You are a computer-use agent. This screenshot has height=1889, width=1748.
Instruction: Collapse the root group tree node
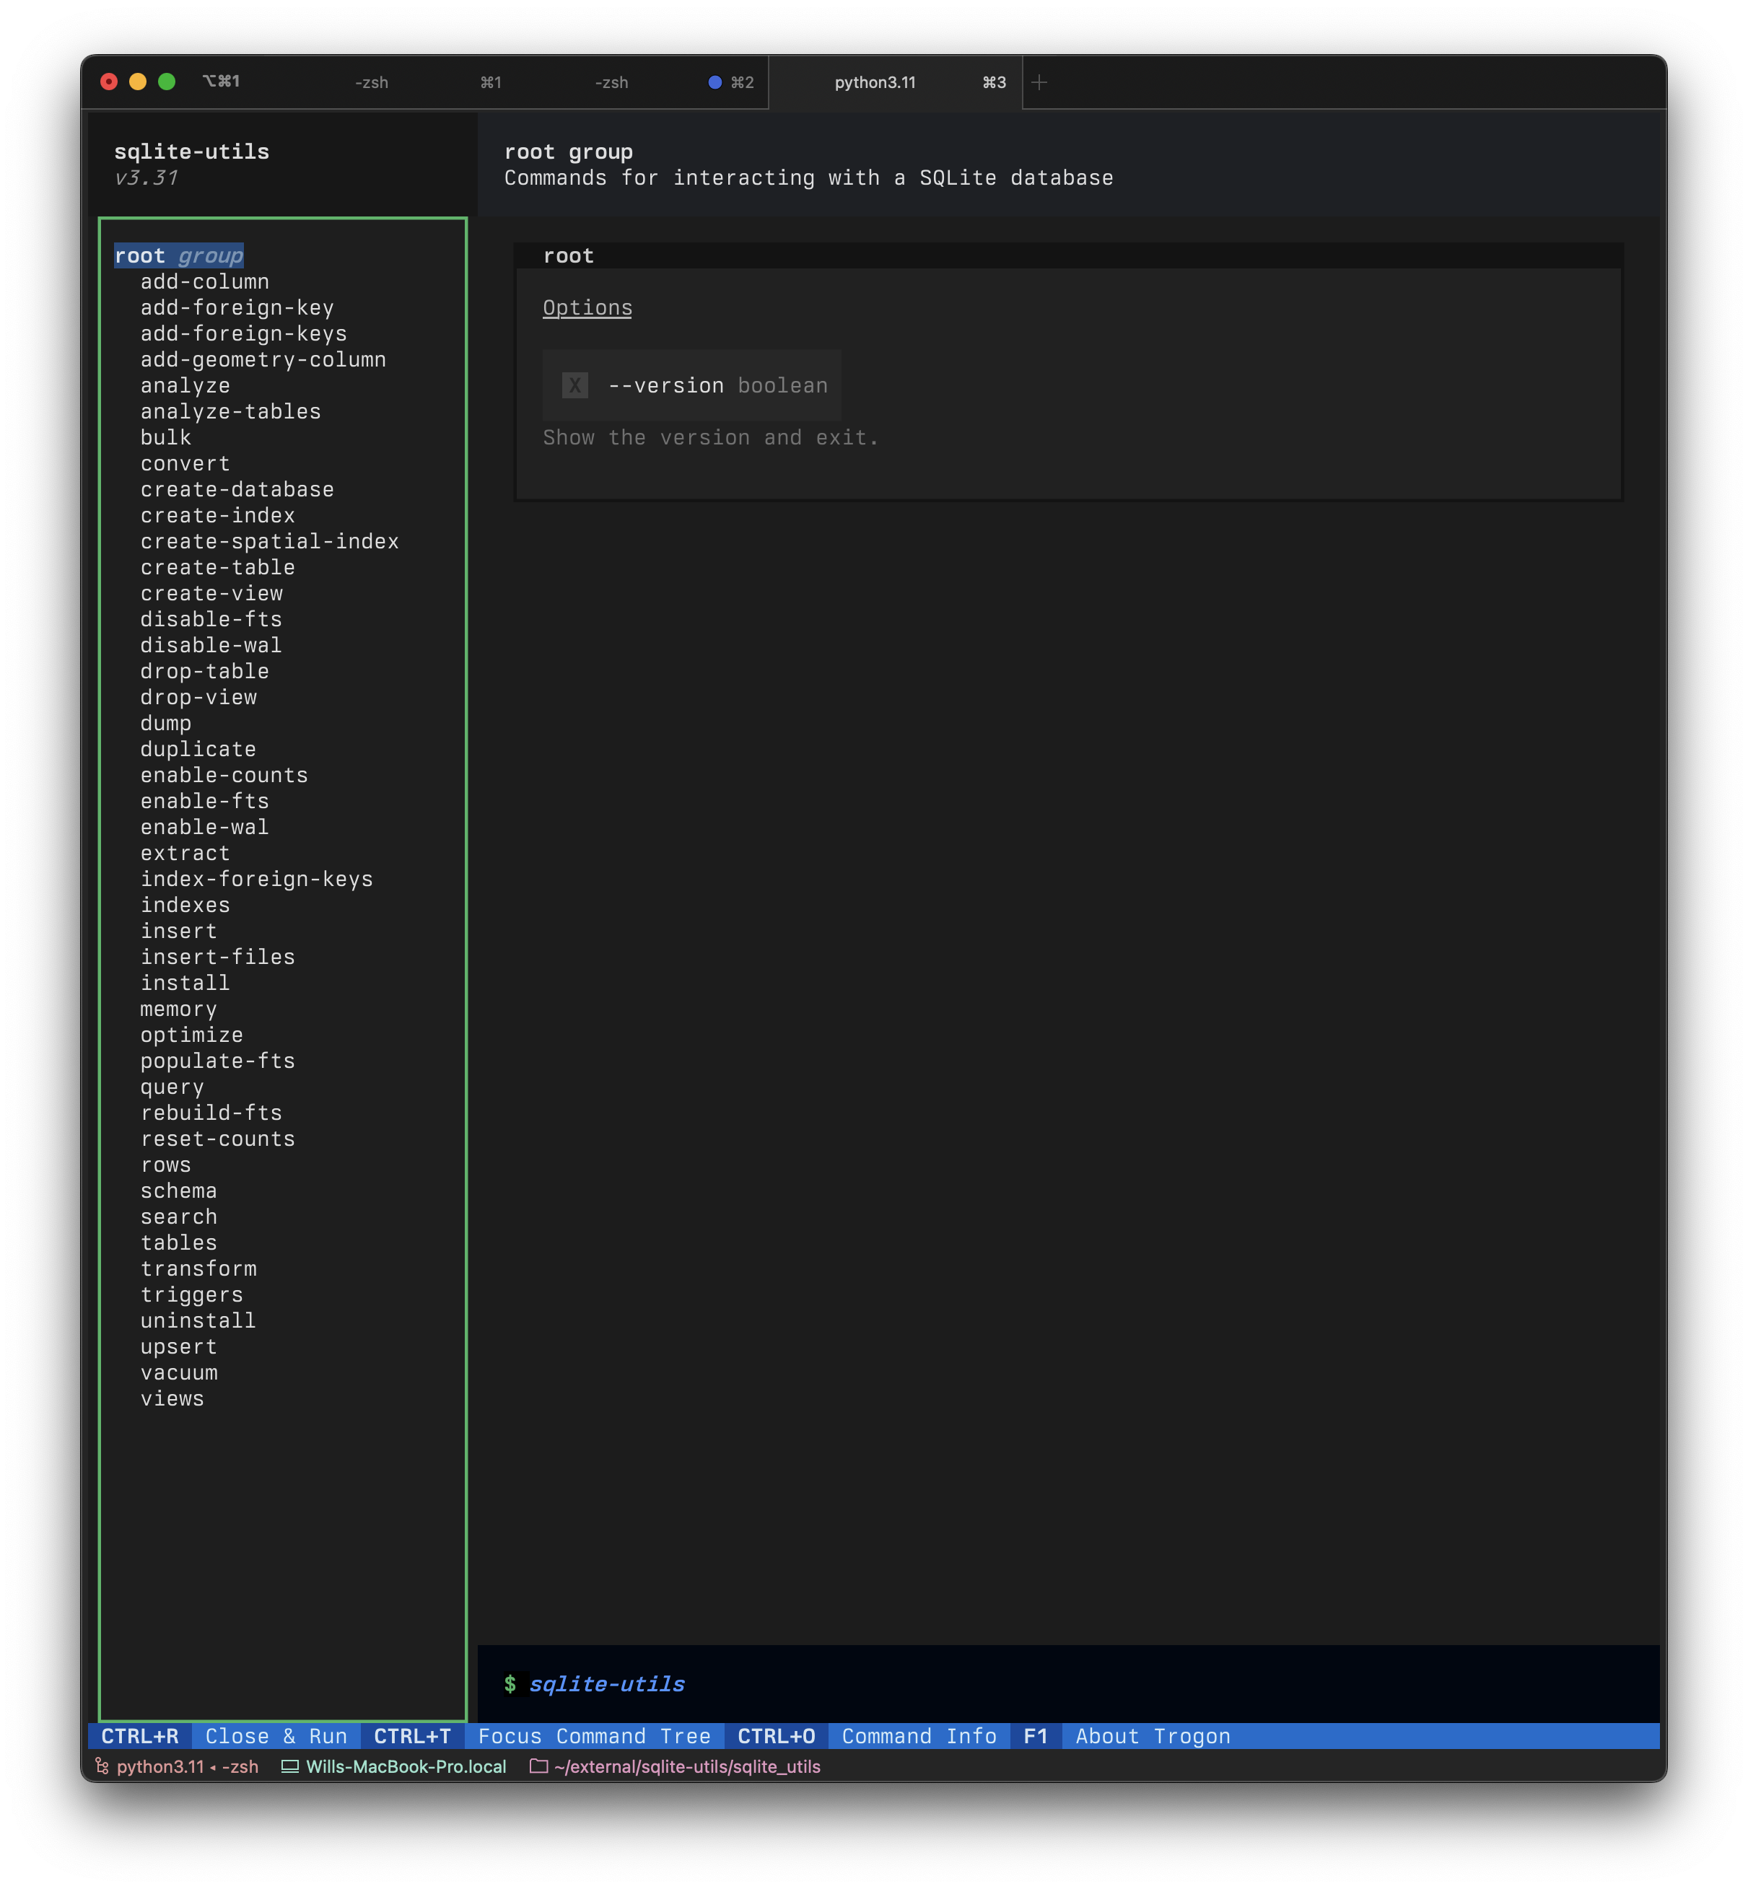178,255
